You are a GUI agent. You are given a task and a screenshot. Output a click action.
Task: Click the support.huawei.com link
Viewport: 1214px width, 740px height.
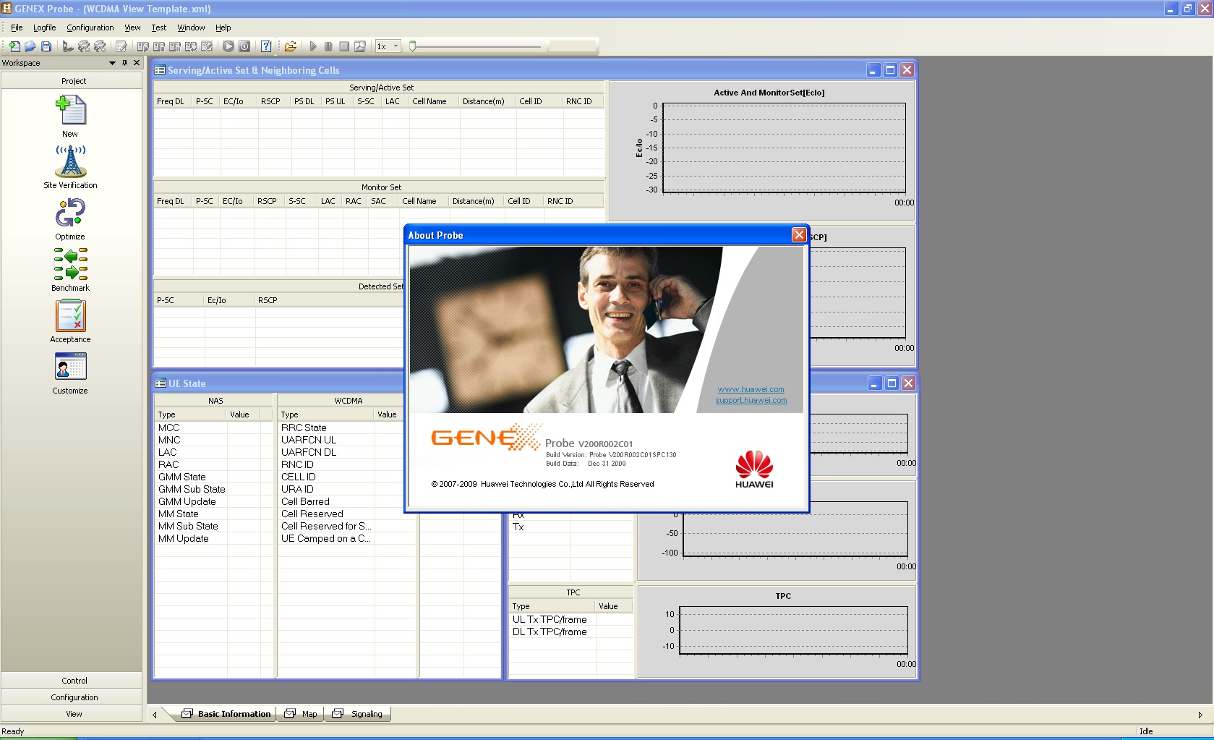tap(751, 400)
